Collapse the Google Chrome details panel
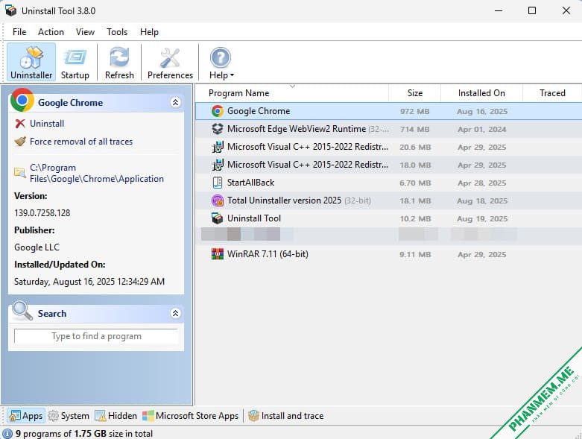Screen dimensions: 582x439 tap(175, 102)
